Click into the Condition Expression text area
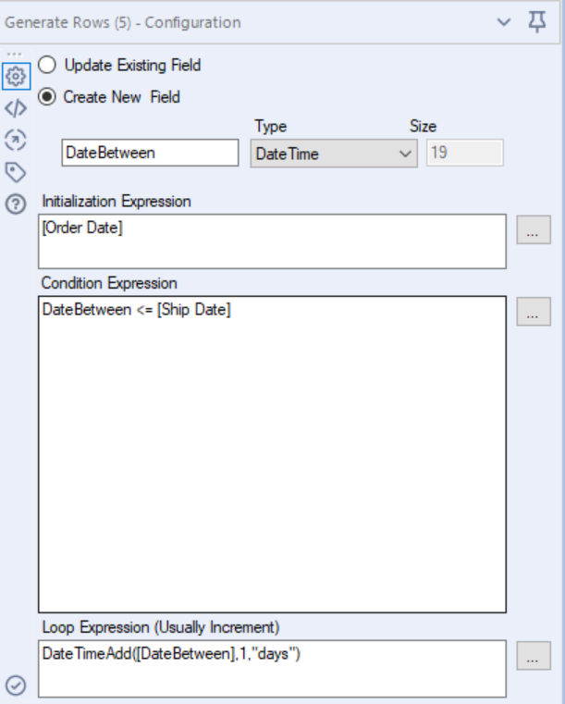Viewport: 565px width, 704px height. [273, 453]
